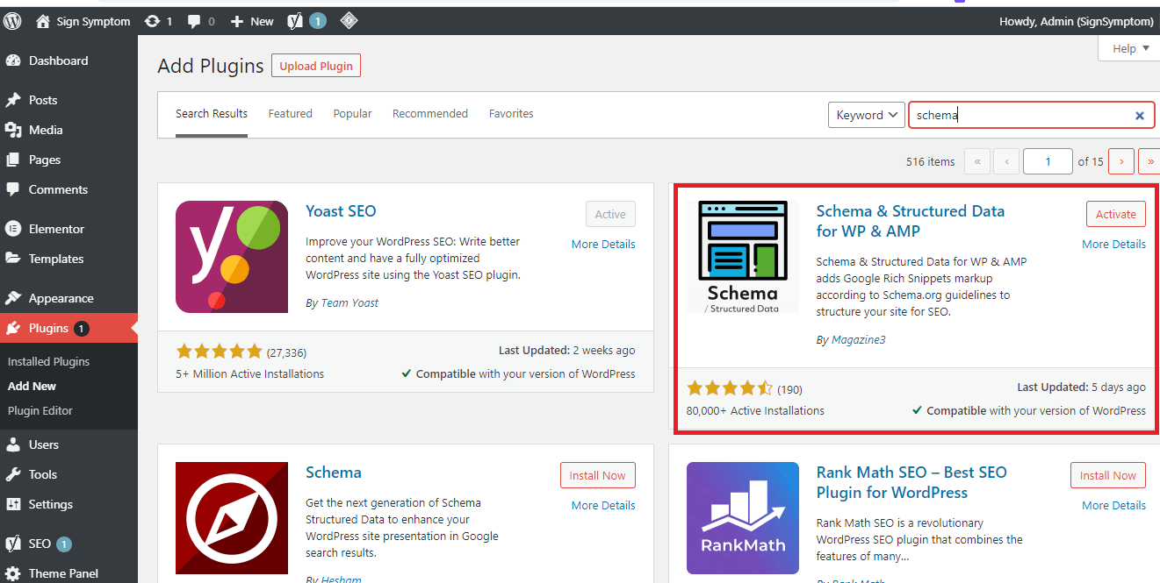Click the comment bubble in admin bar

[x=194, y=21]
